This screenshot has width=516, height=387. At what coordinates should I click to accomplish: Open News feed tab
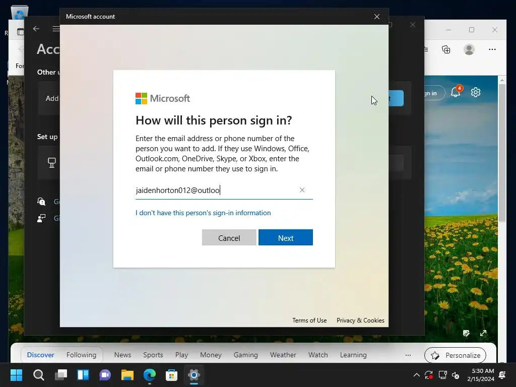pyautogui.click(x=122, y=355)
